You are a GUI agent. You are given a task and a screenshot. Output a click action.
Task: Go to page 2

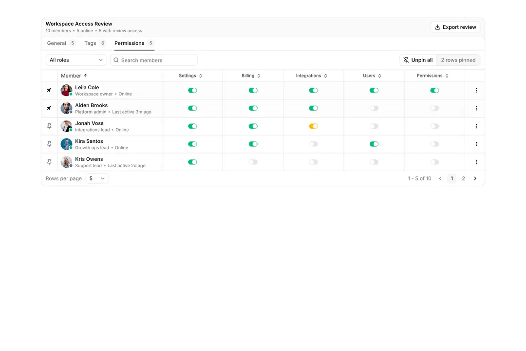tap(463, 178)
